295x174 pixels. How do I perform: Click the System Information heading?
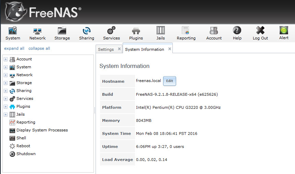(x=124, y=66)
